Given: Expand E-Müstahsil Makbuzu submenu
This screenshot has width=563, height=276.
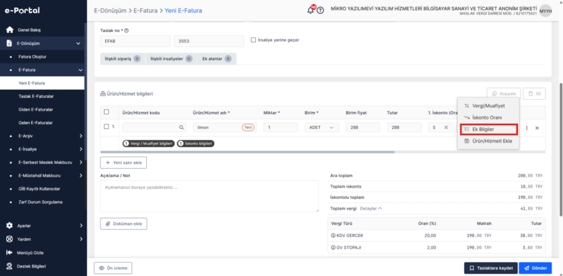Looking at the screenshot, I should [81, 176].
